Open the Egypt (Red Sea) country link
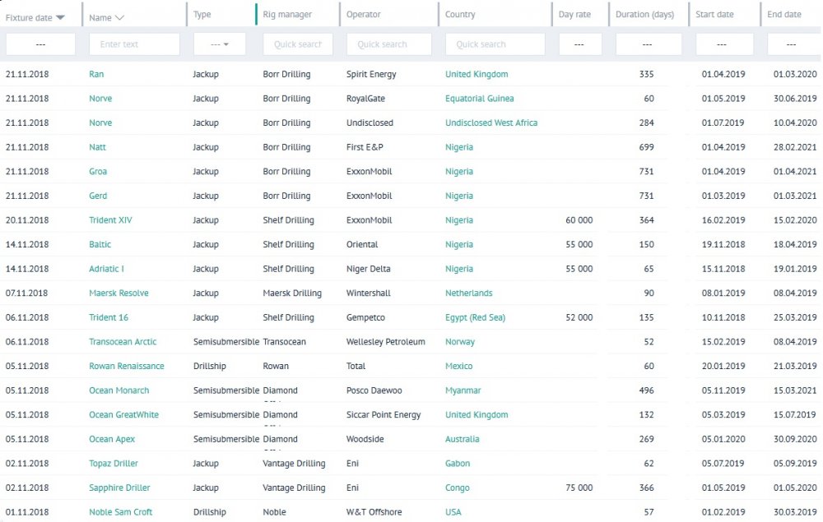The image size is (823, 522). [x=475, y=317]
